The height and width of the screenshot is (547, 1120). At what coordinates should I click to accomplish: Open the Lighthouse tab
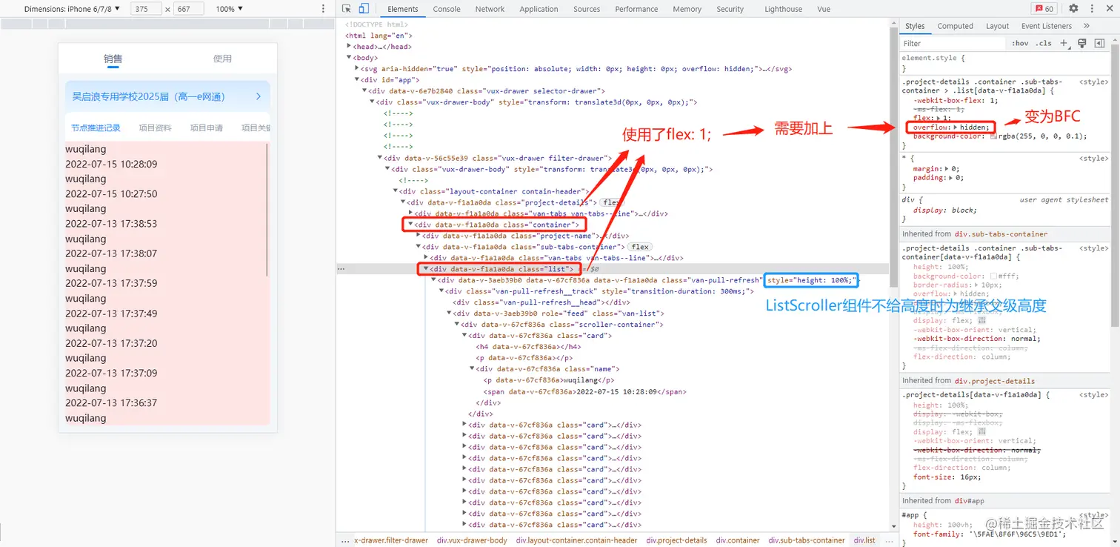(783, 9)
